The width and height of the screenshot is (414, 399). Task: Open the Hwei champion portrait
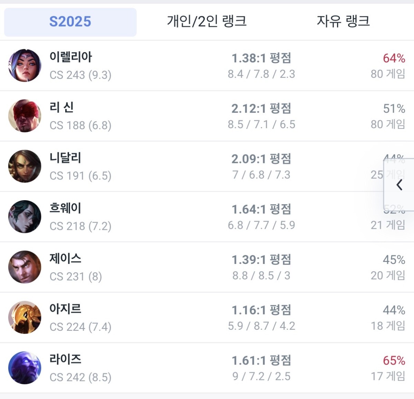[x=24, y=216]
